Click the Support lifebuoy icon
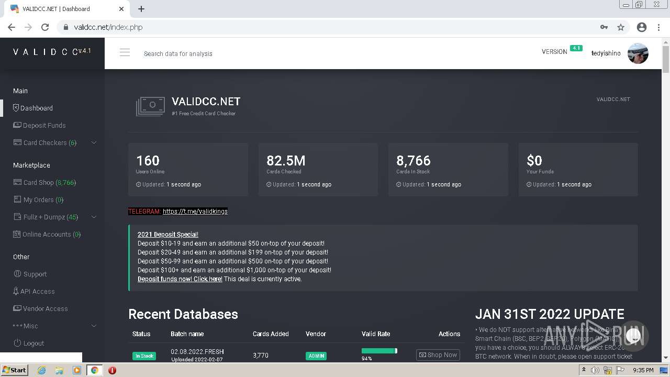The height and width of the screenshot is (377, 670). pos(17,274)
